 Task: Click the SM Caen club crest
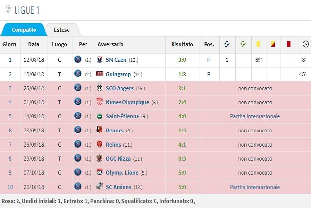click(100, 59)
